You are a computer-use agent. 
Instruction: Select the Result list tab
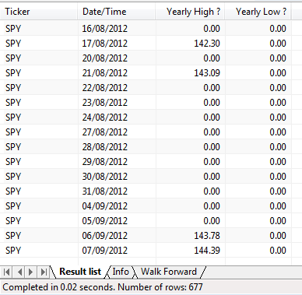[80, 272]
